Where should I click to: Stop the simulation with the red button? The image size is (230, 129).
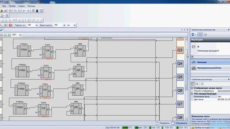(10, 25)
